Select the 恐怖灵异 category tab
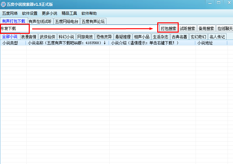 coord(104,37)
